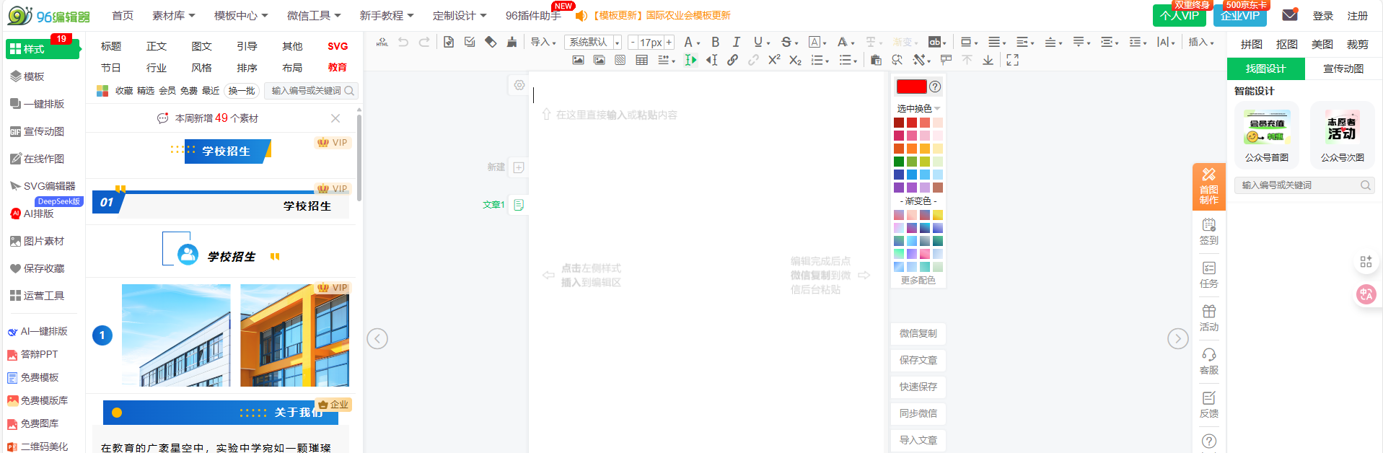Open the mail envelope icon in header
This screenshot has height=453, width=1383.
pos(1290,15)
